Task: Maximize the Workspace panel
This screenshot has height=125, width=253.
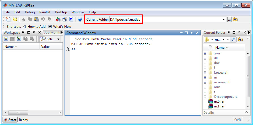Action: 29,33
